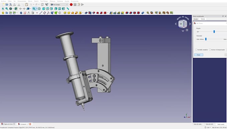
Task: Click the Cut scissors icon
Action: (19, 5)
